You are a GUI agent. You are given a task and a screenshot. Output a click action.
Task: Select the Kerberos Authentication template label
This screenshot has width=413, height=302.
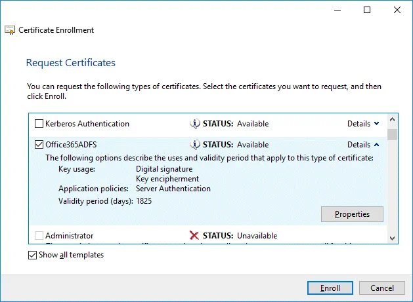click(x=87, y=124)
